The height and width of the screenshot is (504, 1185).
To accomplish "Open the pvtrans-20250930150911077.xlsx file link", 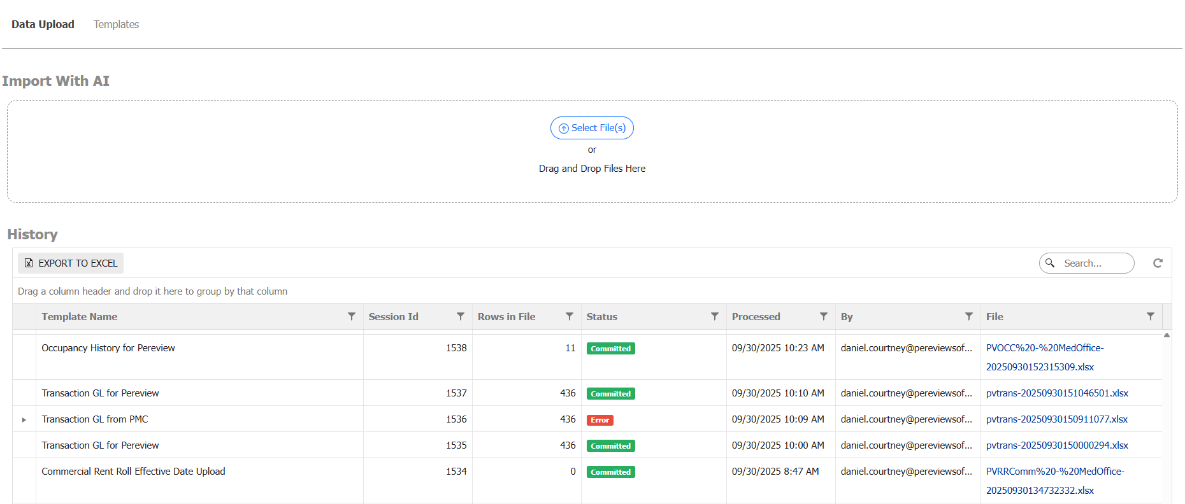I will (1056, 419).
